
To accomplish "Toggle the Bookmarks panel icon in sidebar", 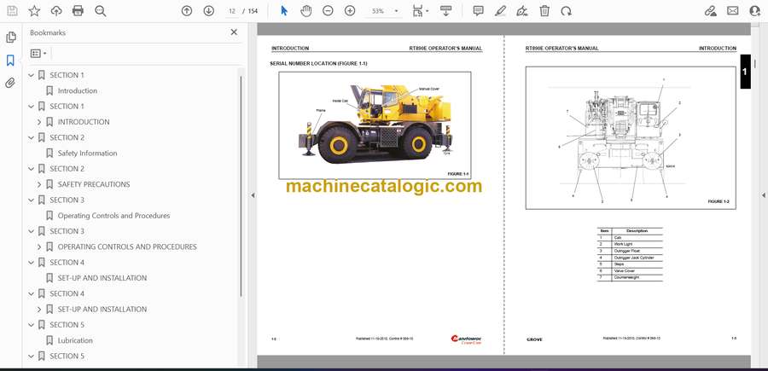I will 10,61.
